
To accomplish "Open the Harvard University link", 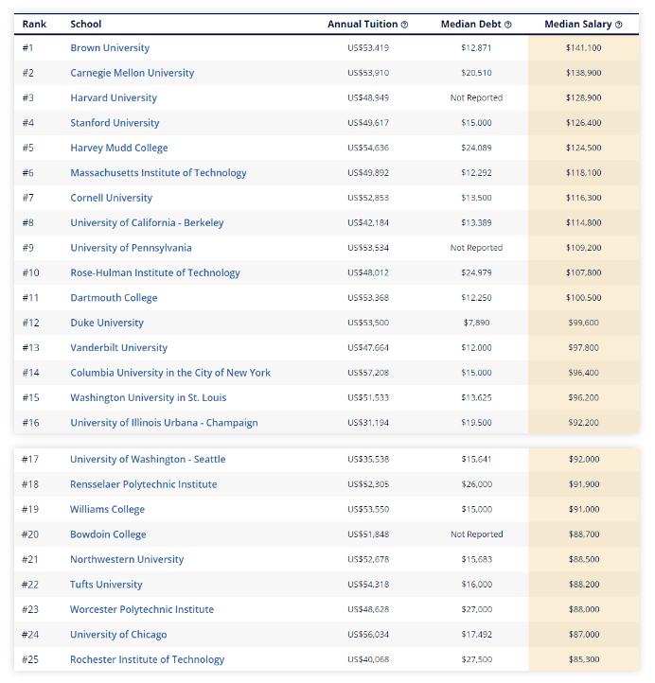I will [x=114, y=98].
